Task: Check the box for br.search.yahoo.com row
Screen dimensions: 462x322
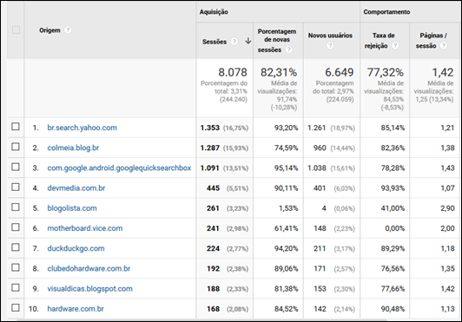Action: coord(16,127)
